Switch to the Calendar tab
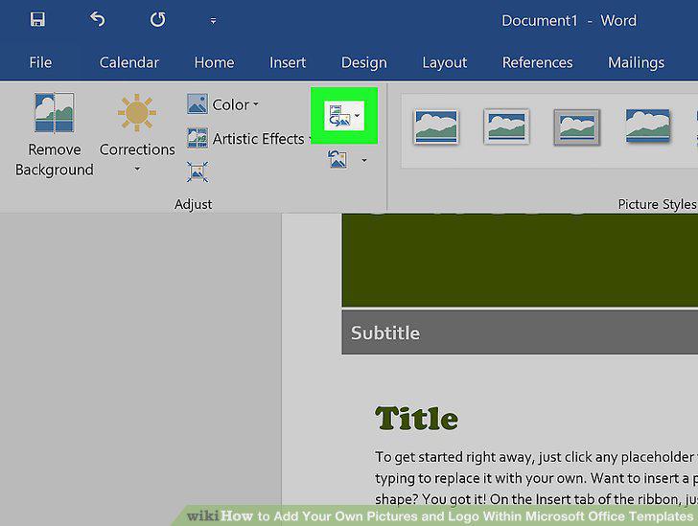698x526 pixels. click(x=129, y=62)
